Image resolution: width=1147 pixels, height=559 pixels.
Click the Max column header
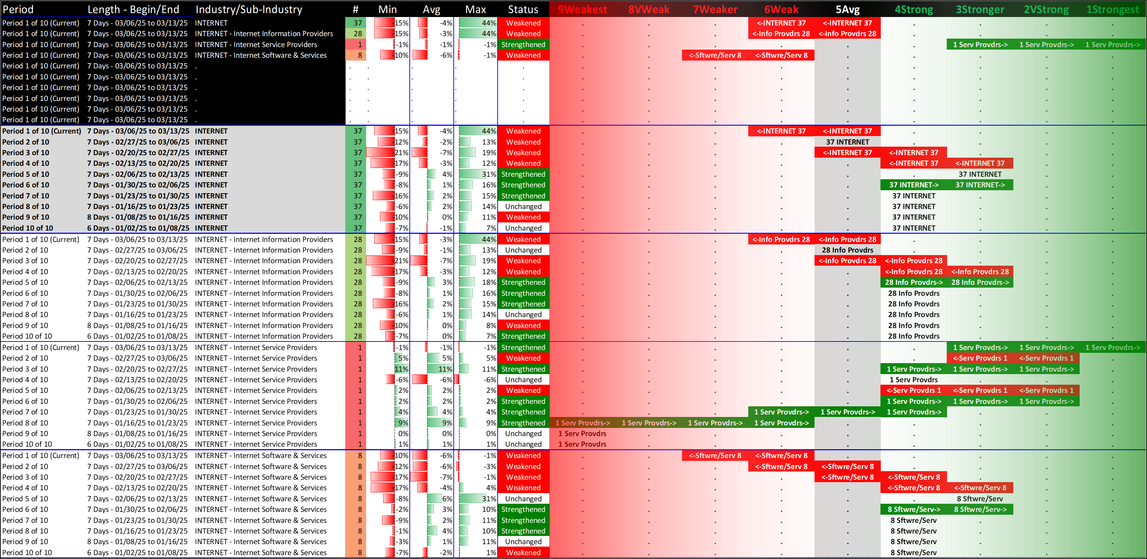pyautogui.click(x=475, y=9)
